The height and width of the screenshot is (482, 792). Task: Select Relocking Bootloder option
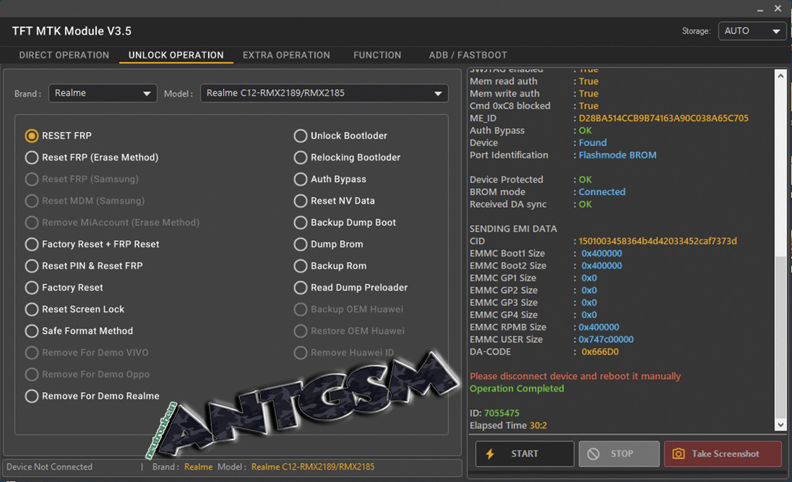point(347,157)
